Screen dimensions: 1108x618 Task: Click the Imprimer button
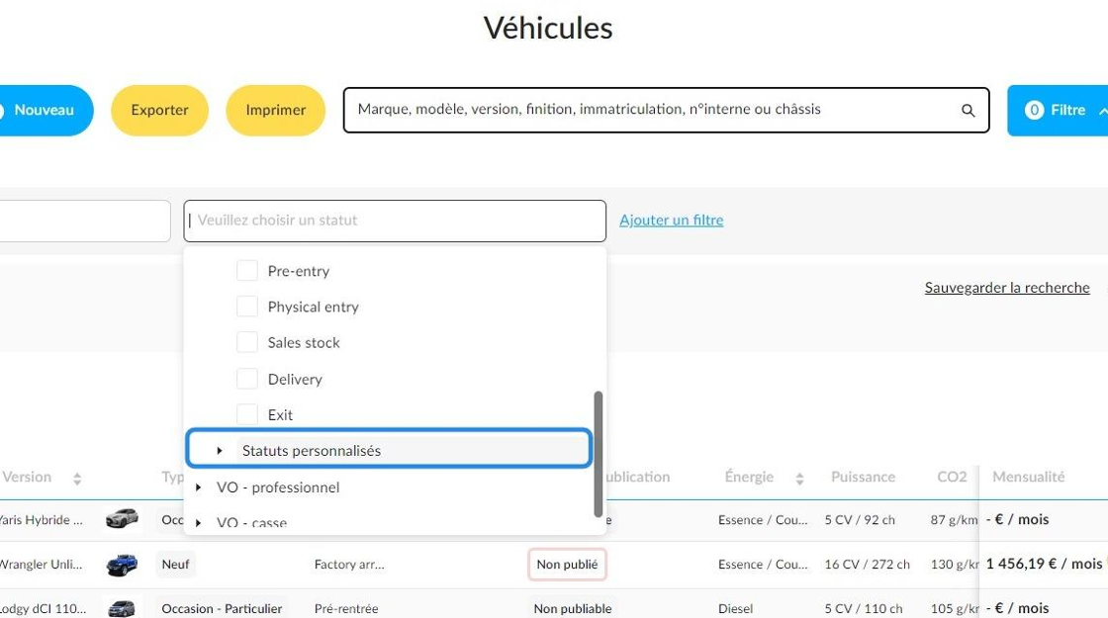[276, 110]
